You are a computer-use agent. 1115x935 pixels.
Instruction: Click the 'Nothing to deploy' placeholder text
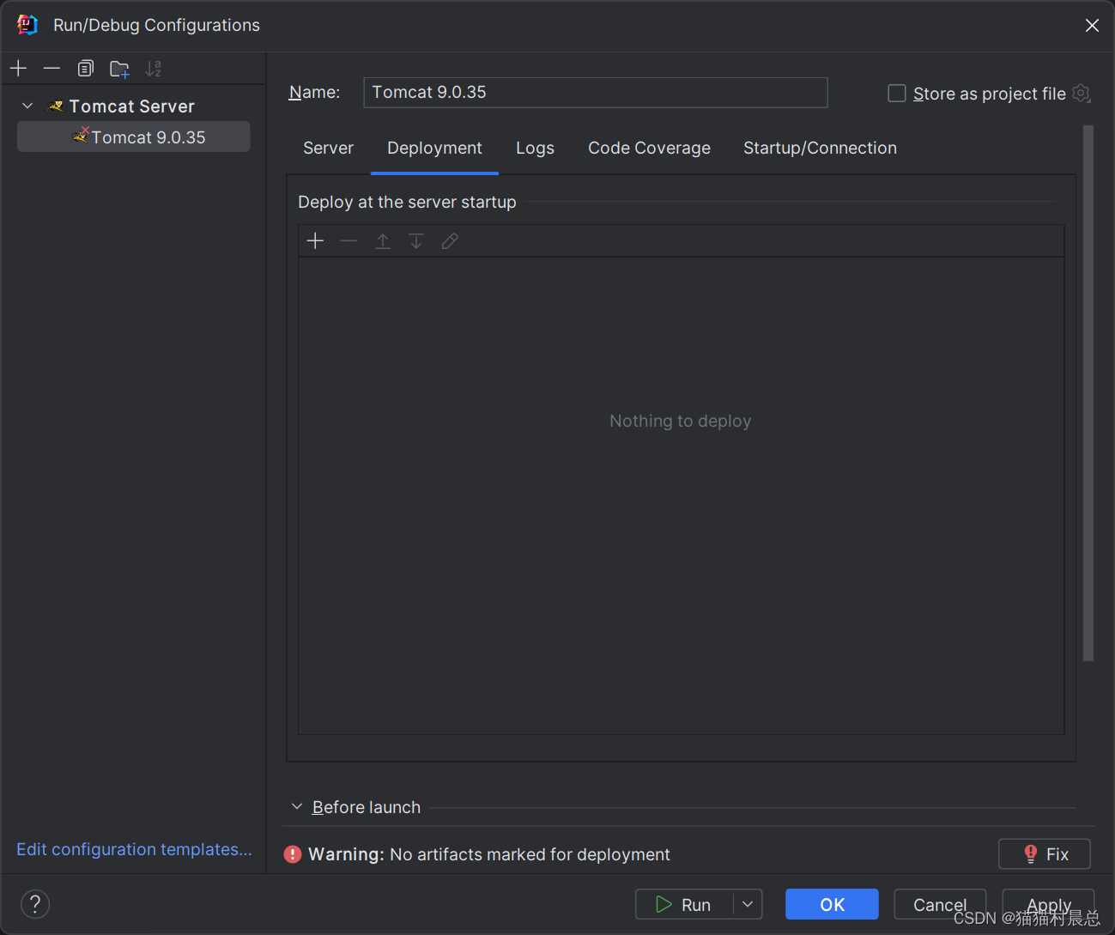pos(680,421)
